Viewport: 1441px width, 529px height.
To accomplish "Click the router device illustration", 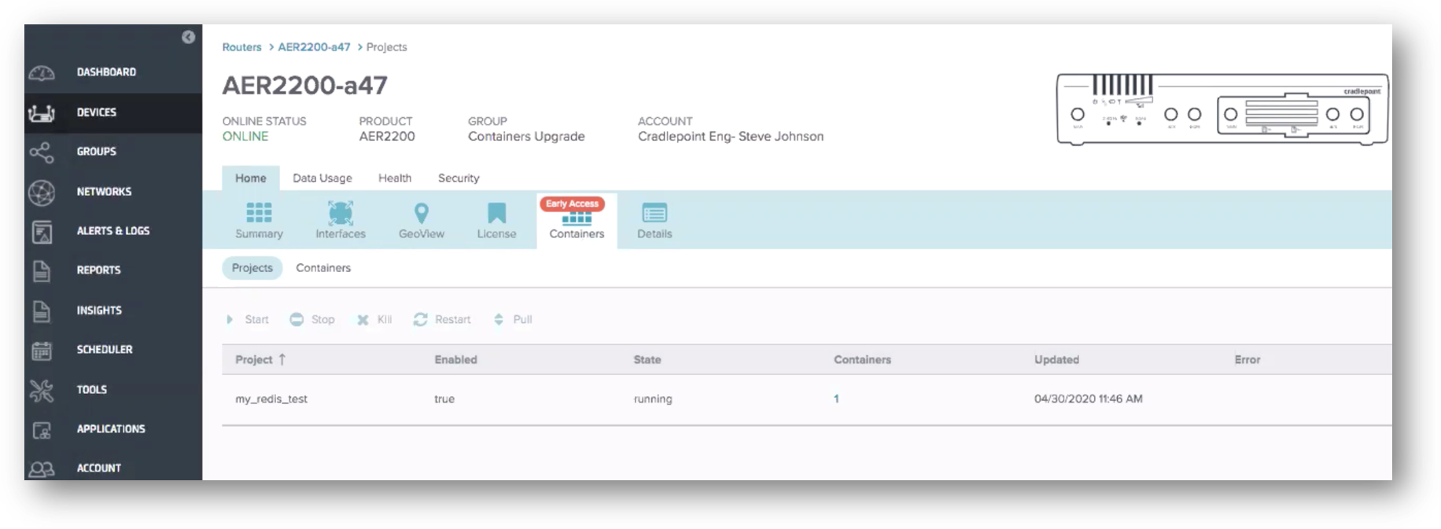I will 1222,110.
